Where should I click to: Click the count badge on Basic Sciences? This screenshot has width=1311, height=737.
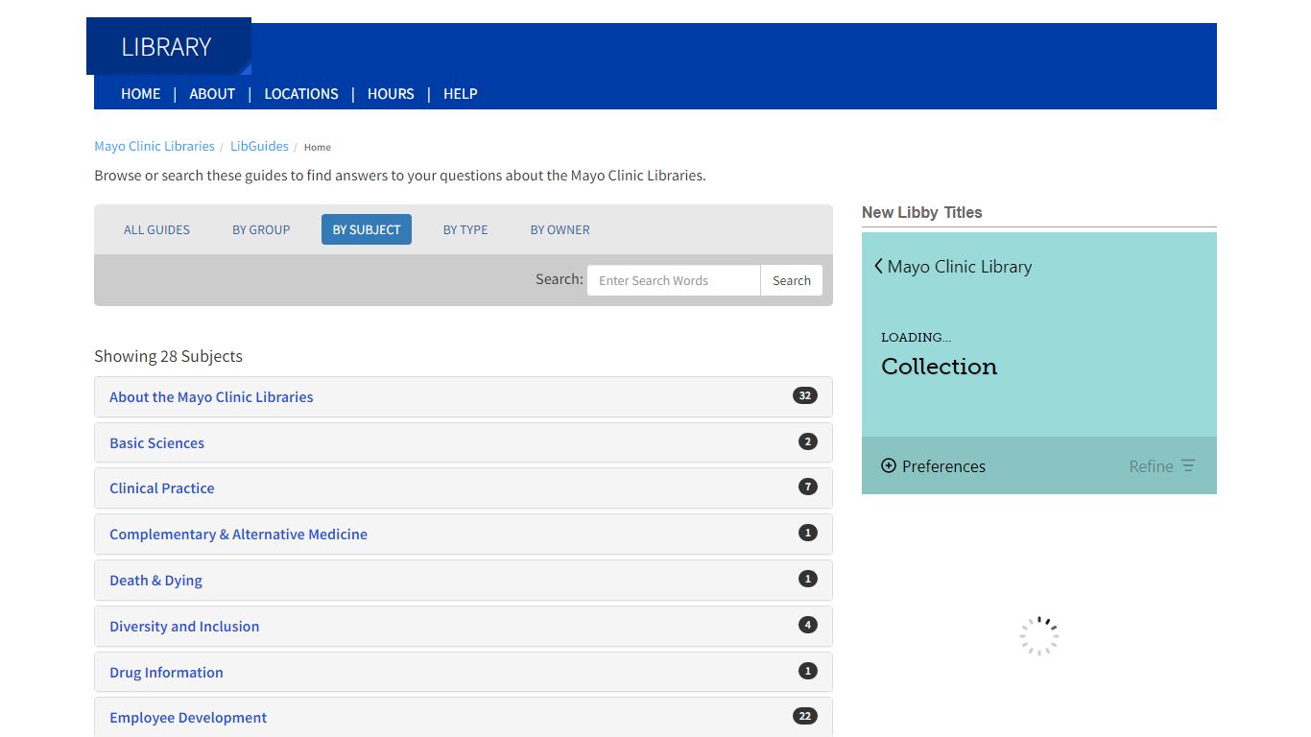click(x=808, y=441)
